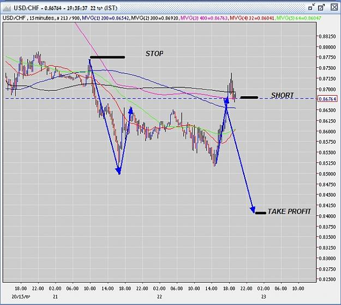Click the date label 21 on the time axis
Viewport: 341px width, 305px height.
pyautogui.click(x=55, y=297)
